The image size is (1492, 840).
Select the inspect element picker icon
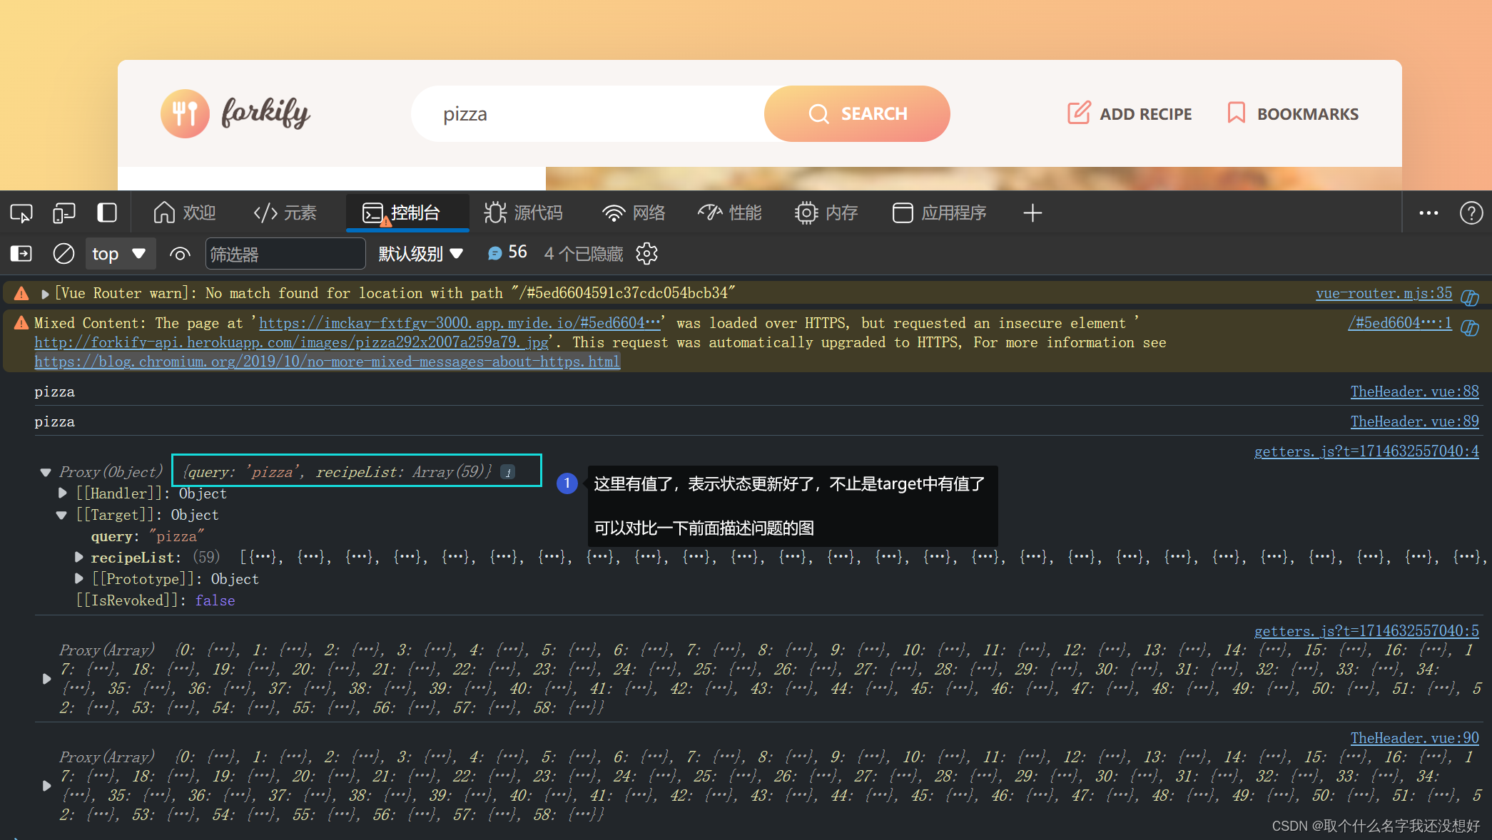pos(21,212)
